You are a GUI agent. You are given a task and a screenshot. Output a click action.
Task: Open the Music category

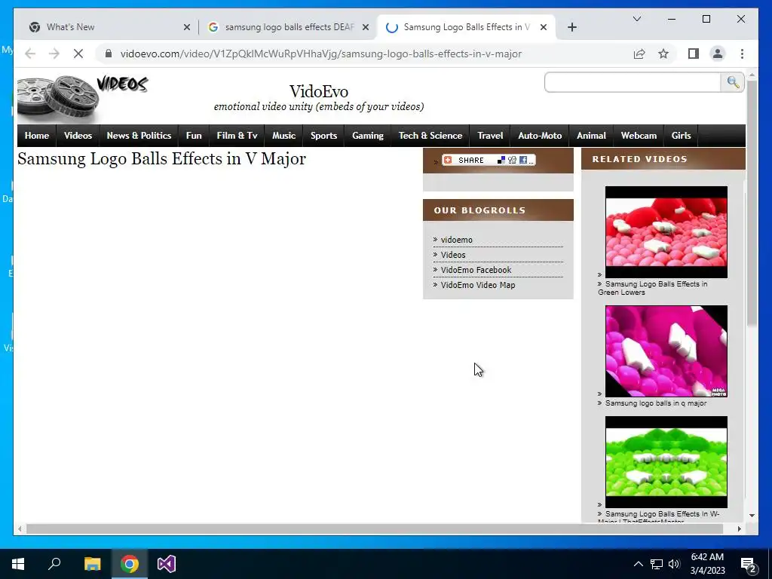tap(284, 136)
